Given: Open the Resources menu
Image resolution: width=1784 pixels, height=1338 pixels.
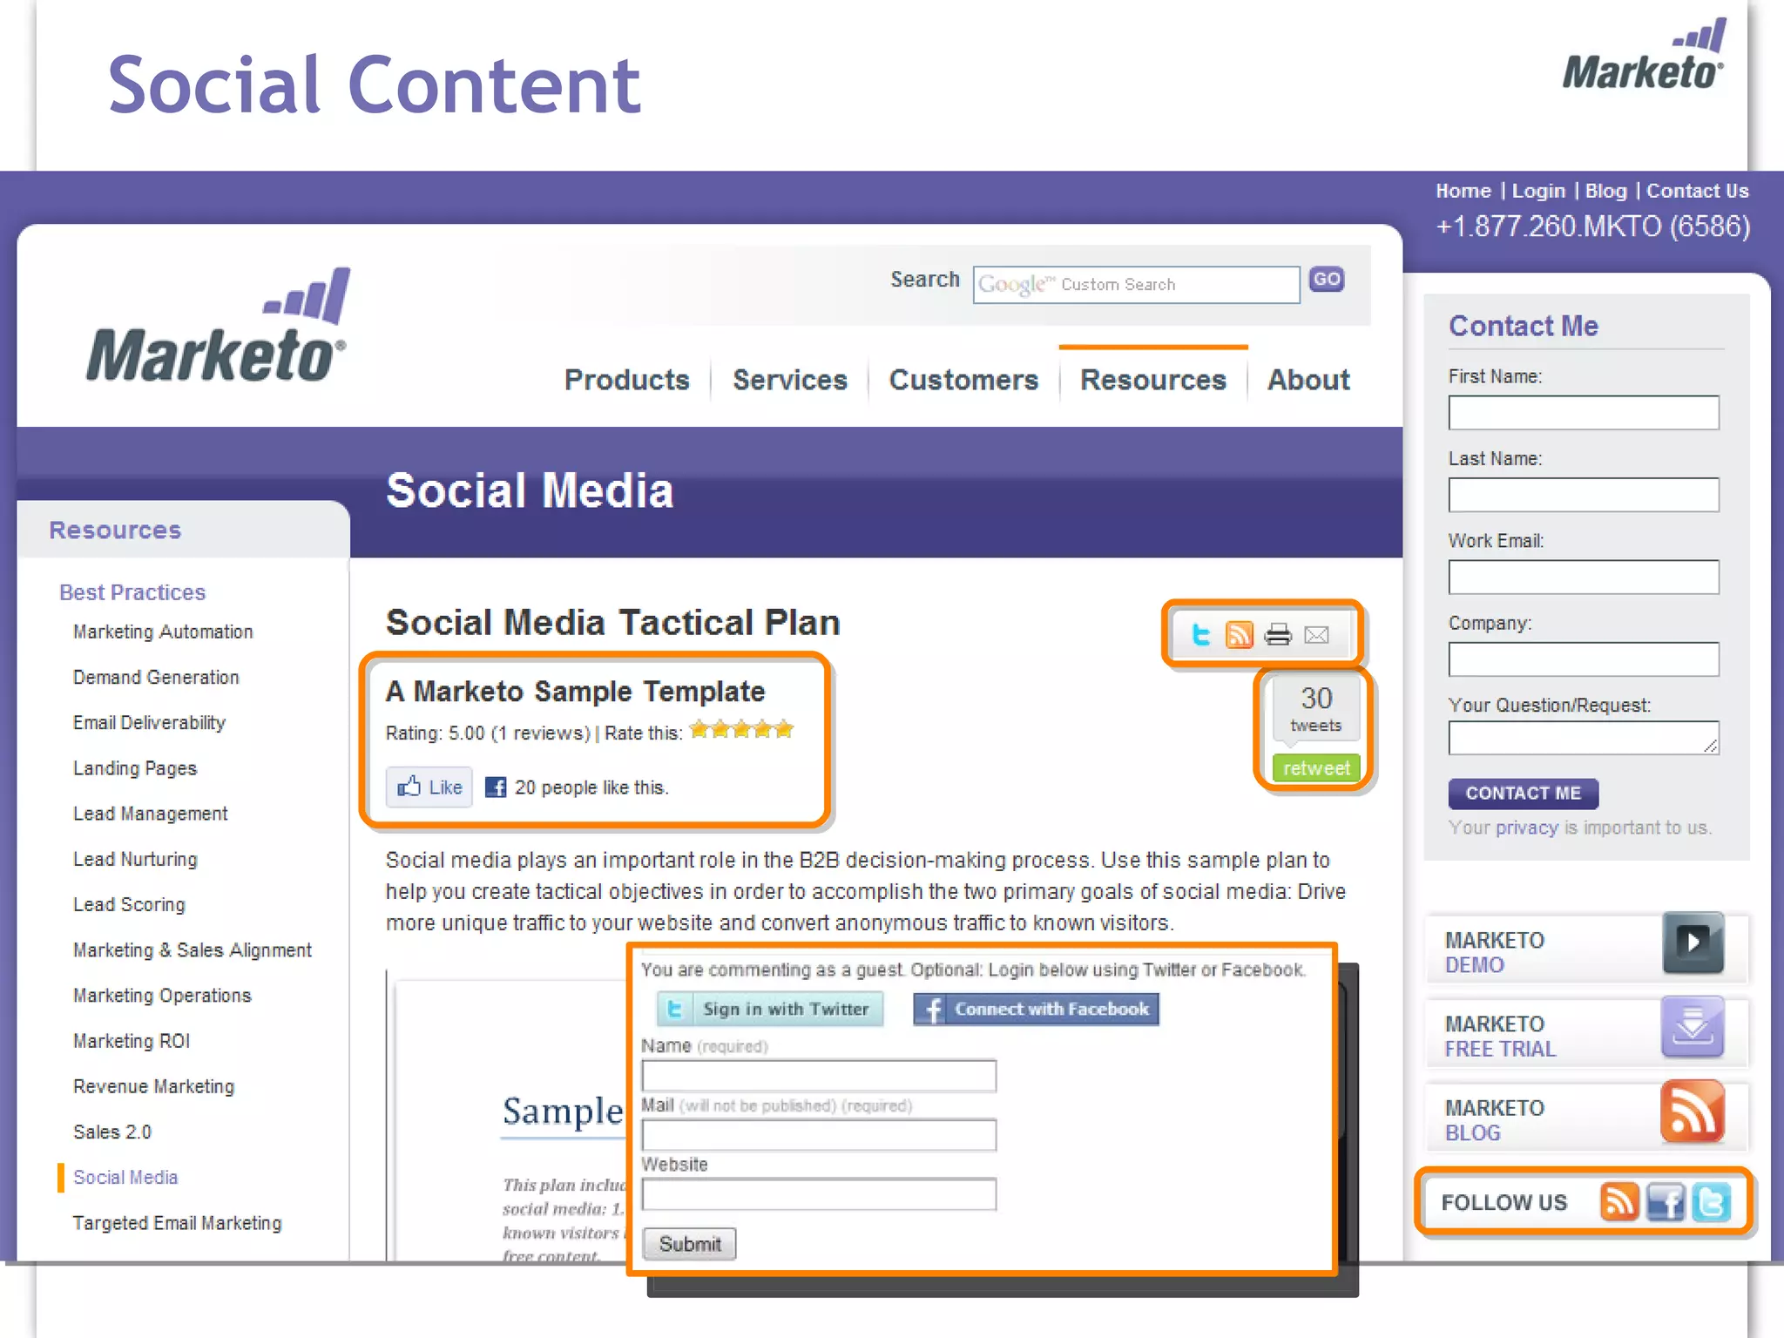Looking at the screenshot, I should pyautogui.click(x=1153, y=380).
